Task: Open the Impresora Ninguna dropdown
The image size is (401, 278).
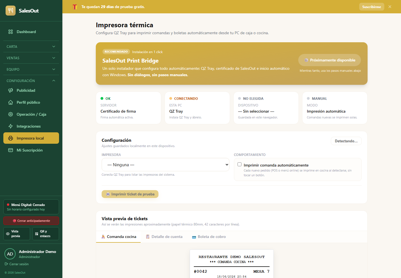Action: pyautogui.click(x=165, y=165)
